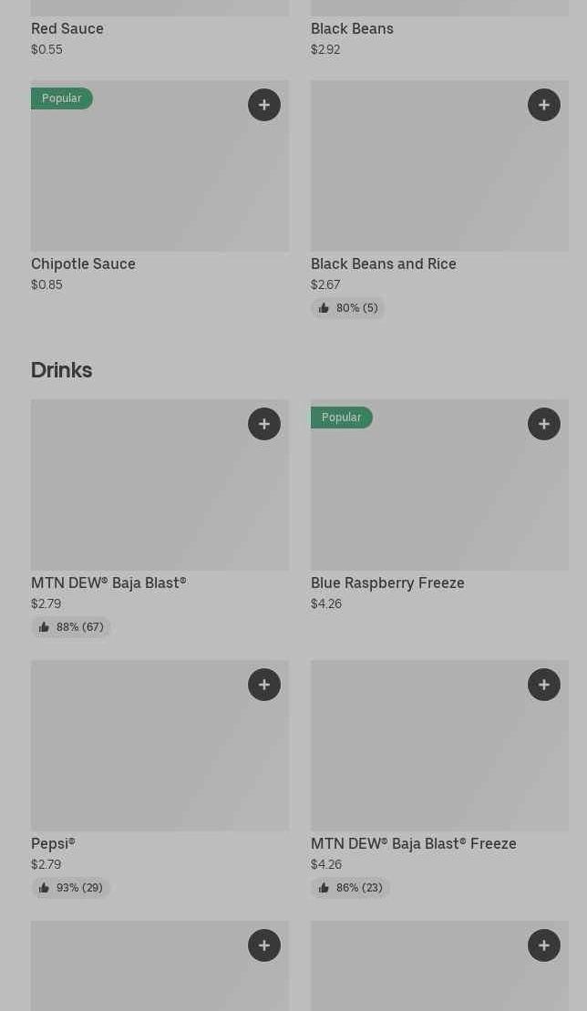This screenshot has height=1011, width=587.
Task: Click the 80% (5) rating badge
Action: click(x=348, y=308)
